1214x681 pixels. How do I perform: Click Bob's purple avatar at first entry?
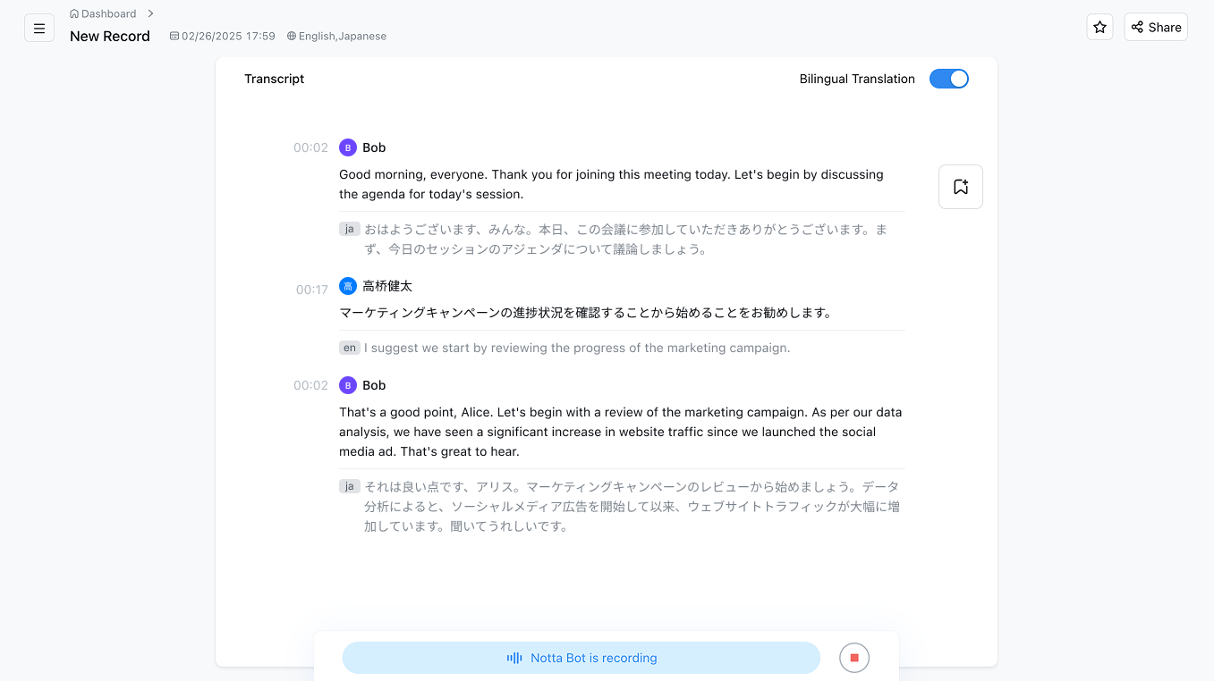coord(348,147)
